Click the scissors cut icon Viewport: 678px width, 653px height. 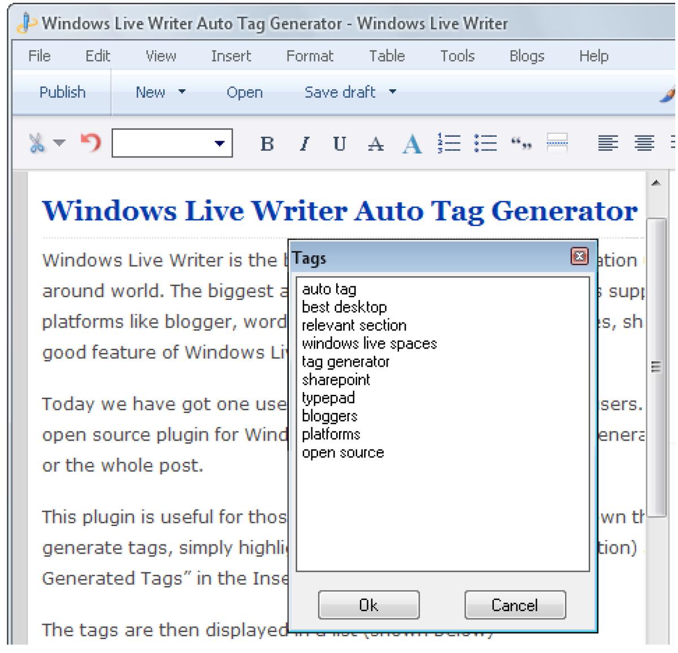[37, 143]
